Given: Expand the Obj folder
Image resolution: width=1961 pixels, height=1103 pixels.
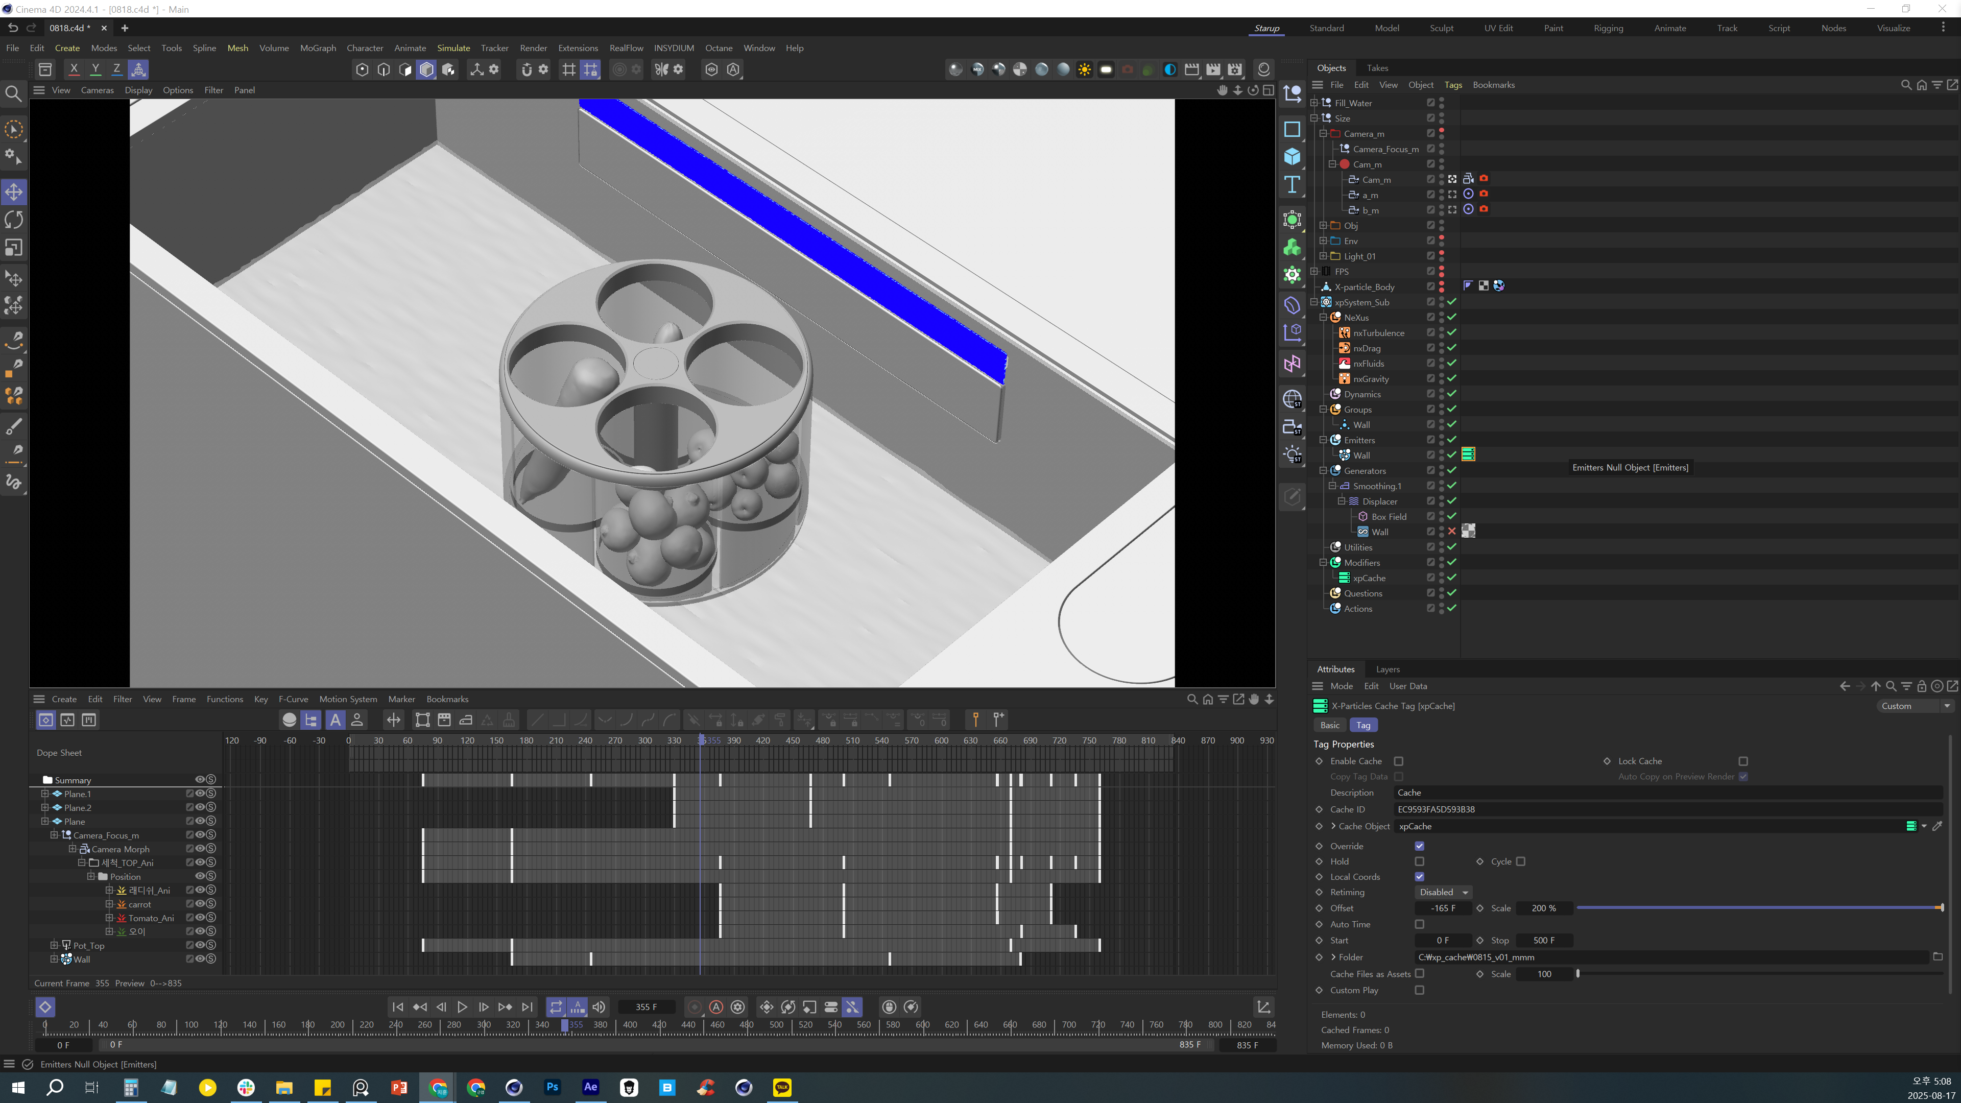Looking at the screenshot, I should coord(1323,225).
